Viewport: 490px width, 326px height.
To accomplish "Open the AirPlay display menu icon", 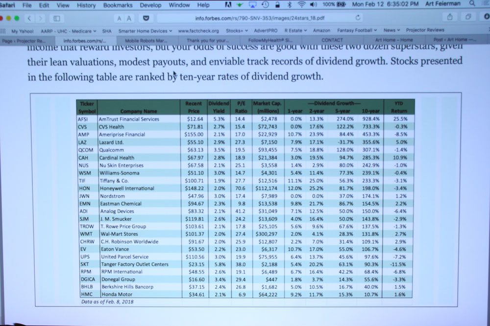I will tap(252, 5).
